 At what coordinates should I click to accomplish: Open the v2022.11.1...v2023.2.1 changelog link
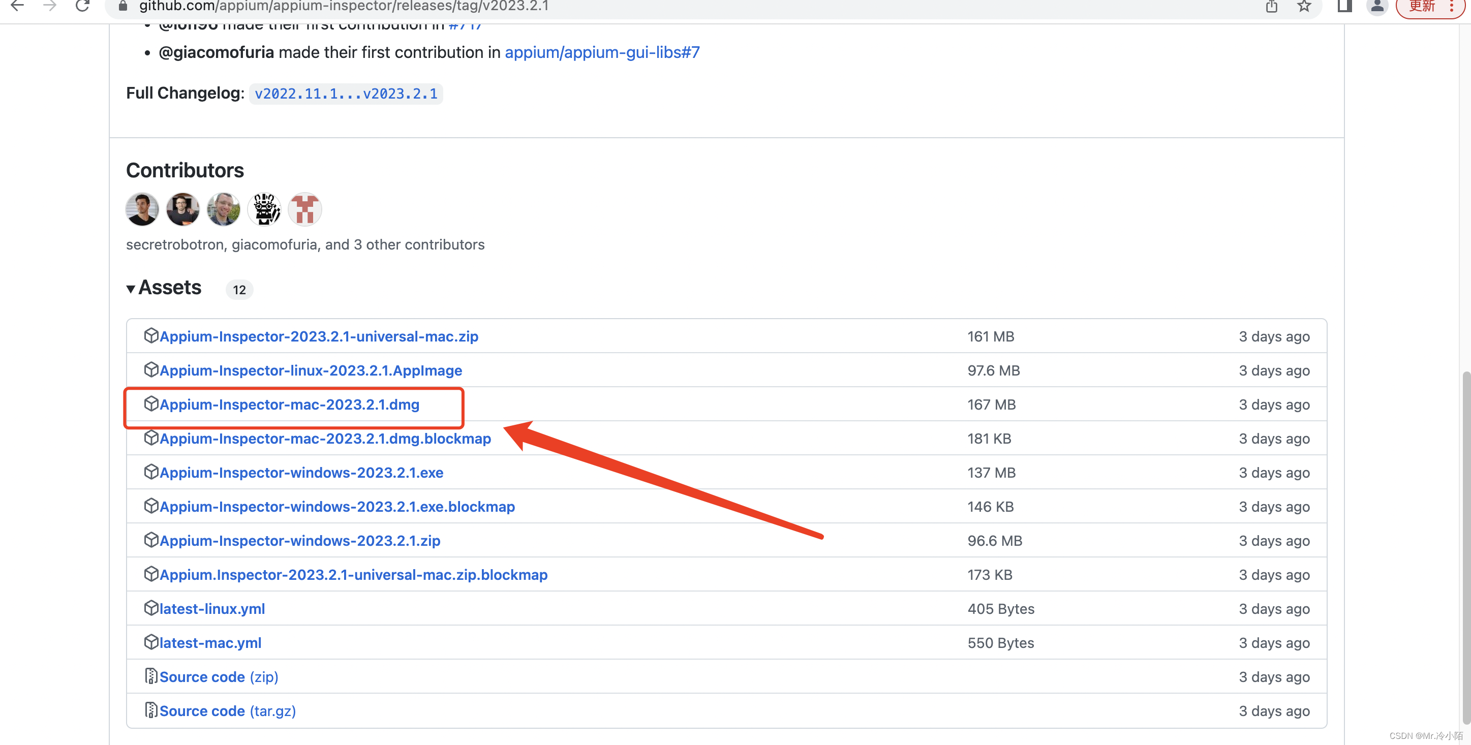pyautogui.click(x=346, y=94)
